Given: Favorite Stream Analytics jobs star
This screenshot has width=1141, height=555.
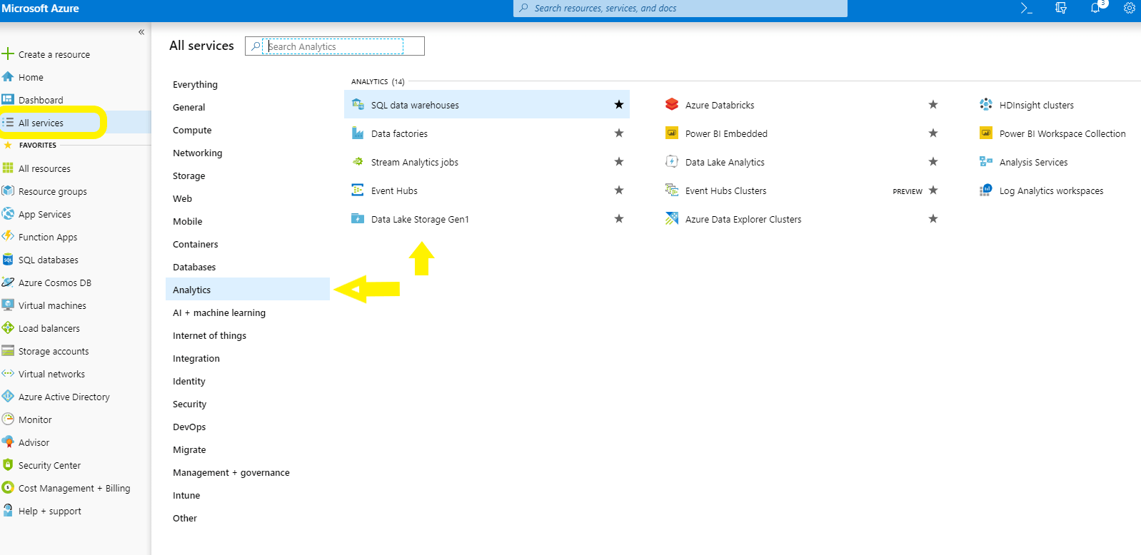Looking at the screenshot, I should click(x=619, y=162).
